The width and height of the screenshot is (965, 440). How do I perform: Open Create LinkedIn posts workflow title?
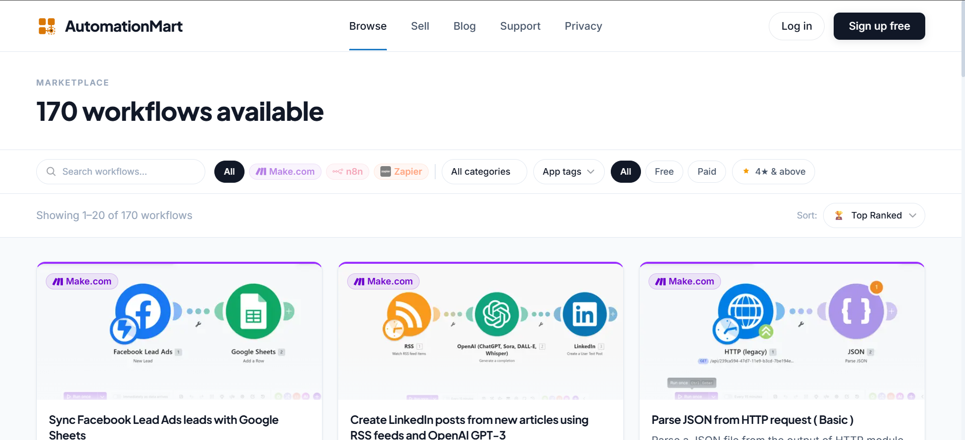point(469,427)
